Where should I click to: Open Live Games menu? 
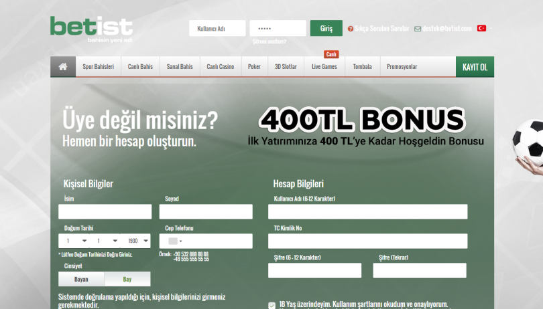324,67
